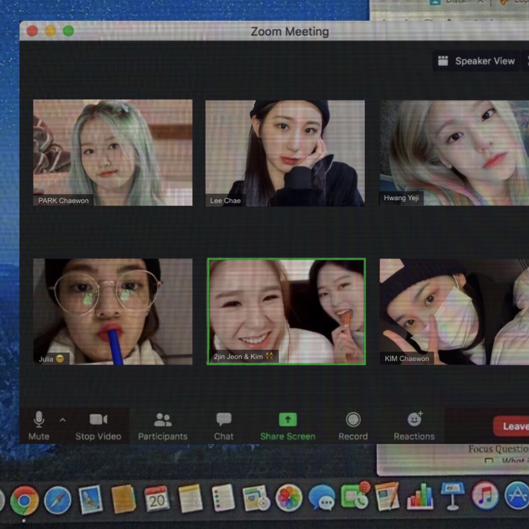Viewport: 529px width, 529px height.
Task: Open Notes from the dock
Action: click(x=190, y=498)
